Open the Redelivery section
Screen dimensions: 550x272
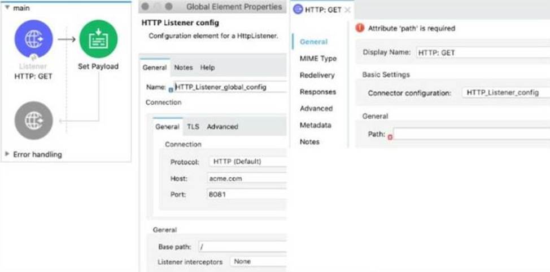click(x=317, y=75)
